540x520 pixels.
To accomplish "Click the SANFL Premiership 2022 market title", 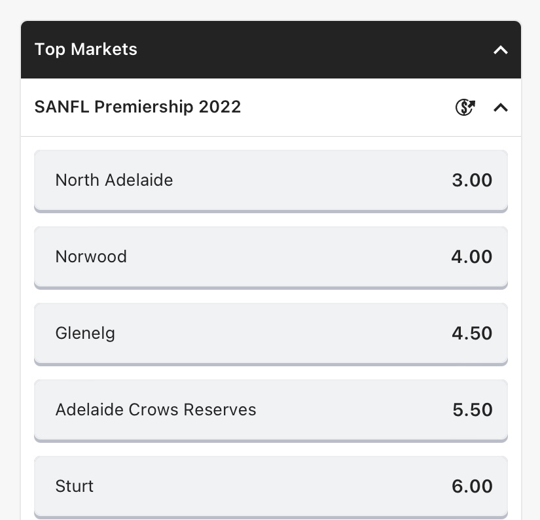I will click(x=137, y=107).
